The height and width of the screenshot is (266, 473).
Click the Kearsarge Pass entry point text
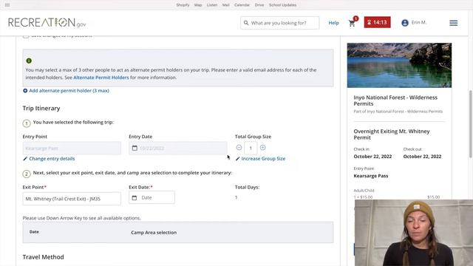pyautogui.click(x=371, y=176)
